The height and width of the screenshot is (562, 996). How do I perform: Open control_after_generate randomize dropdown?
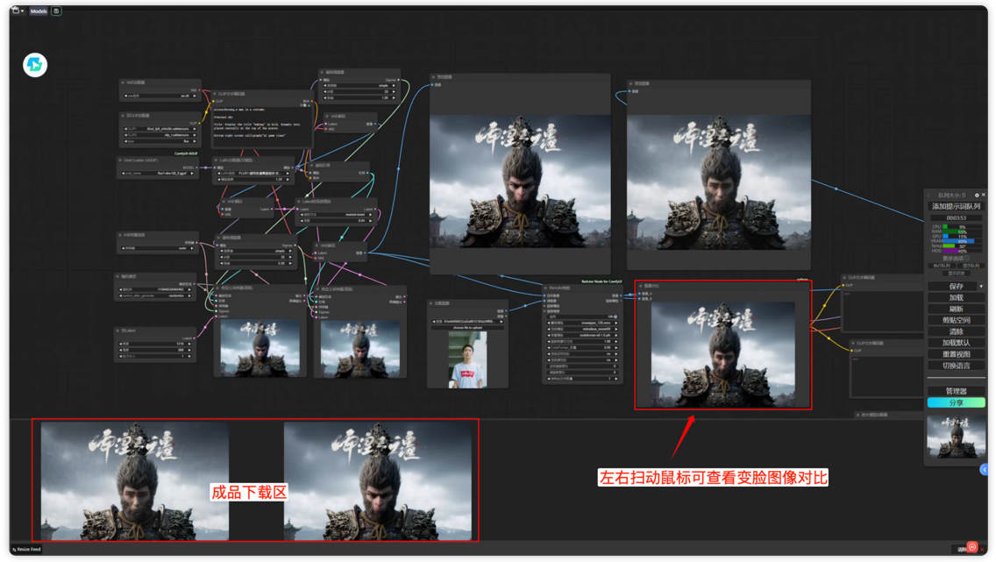pos(156,296)
